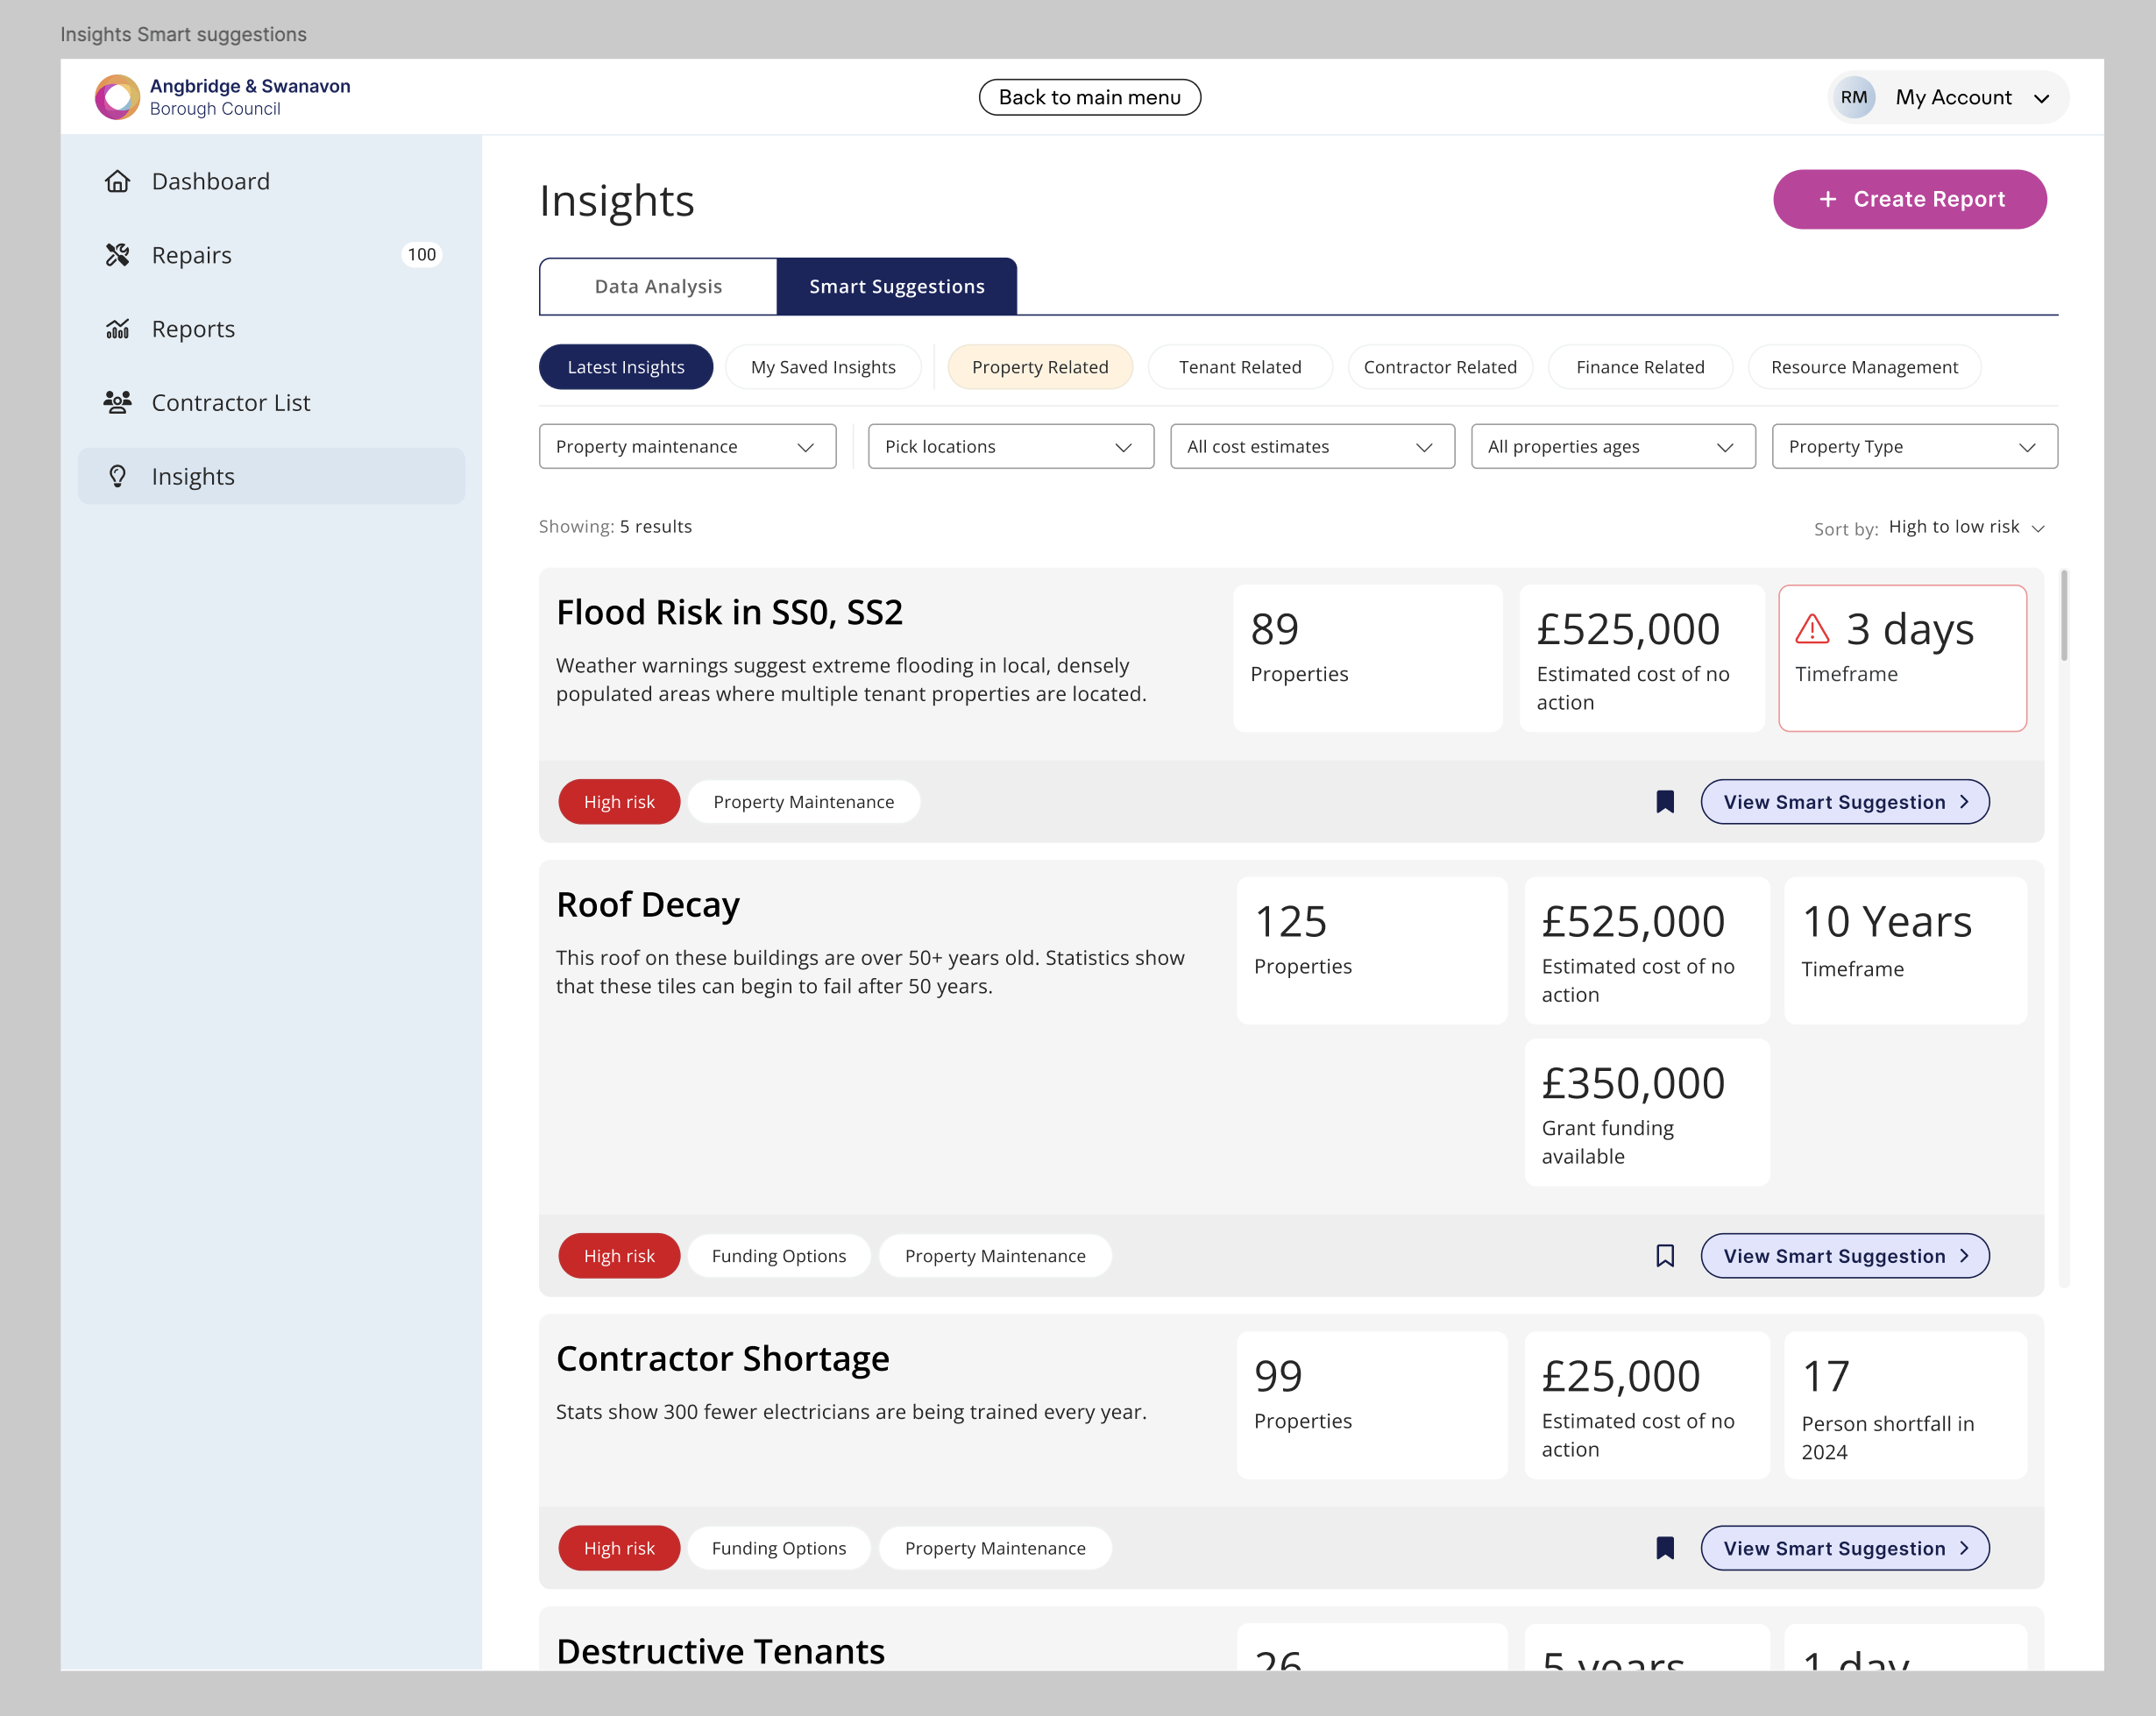Click the Contractor List people icon

[x=118, y=402]
